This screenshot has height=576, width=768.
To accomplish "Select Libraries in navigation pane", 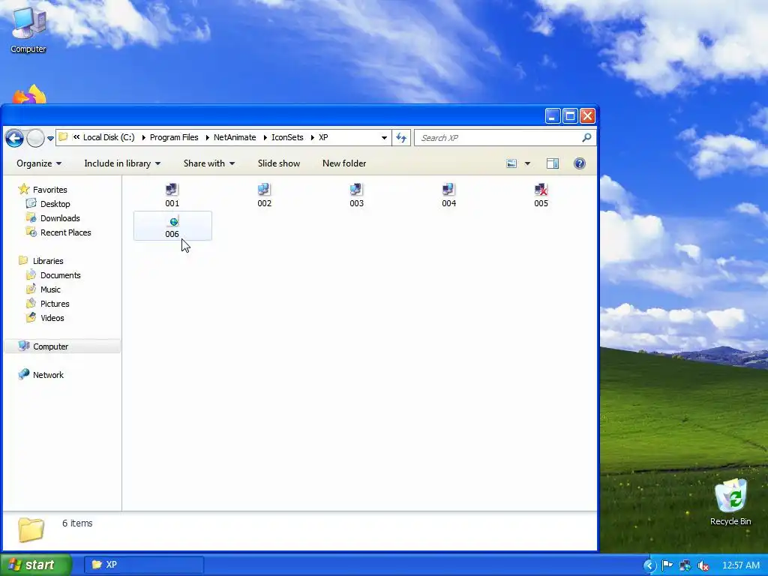I will [x=41, y=260].
